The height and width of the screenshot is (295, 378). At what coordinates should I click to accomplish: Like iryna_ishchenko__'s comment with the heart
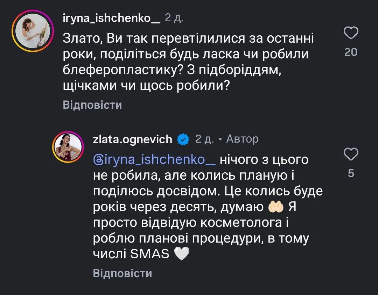click(x=351, y=34)
